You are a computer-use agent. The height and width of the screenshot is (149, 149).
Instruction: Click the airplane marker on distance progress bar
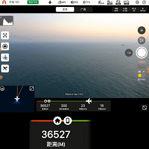89,101
